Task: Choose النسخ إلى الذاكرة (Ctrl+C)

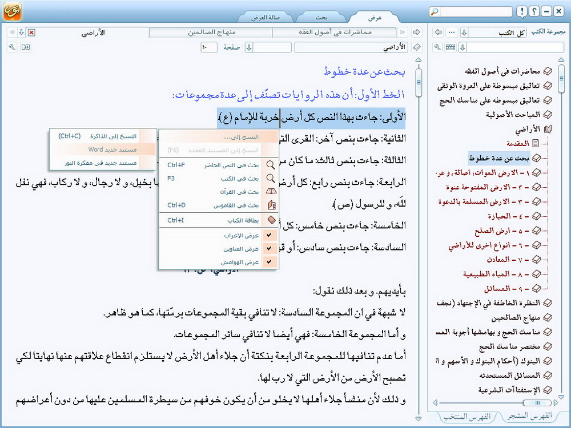Action: point(103,136)
